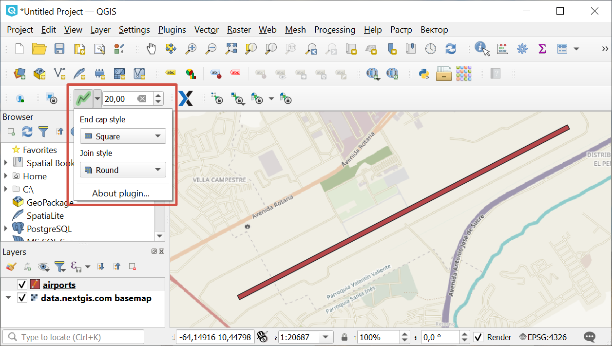Click the Refresh map icon

click(451, 48)
